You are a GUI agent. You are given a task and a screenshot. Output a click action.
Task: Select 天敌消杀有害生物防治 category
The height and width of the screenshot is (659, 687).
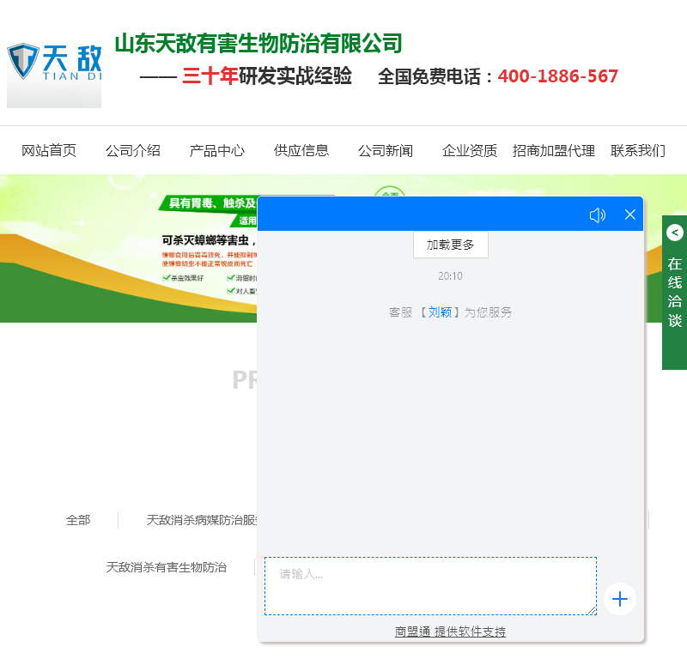(166, 567)
